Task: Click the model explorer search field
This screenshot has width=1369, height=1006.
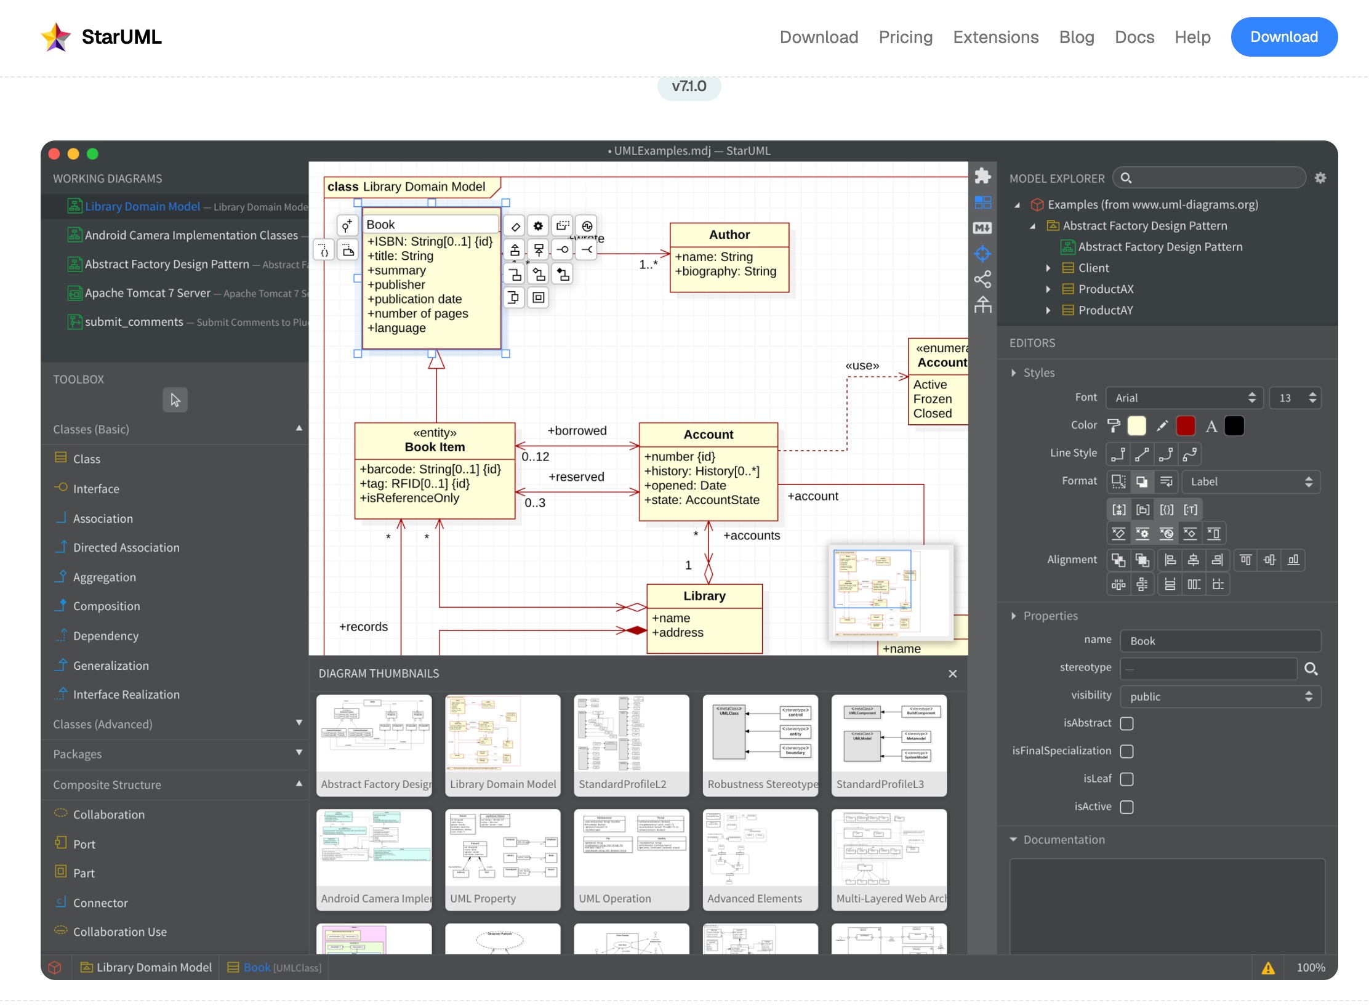Action: (1210, 178)
